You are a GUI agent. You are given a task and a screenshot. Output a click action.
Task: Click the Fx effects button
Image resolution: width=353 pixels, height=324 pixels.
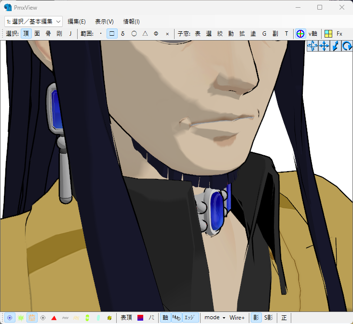[x=339, y=34]
